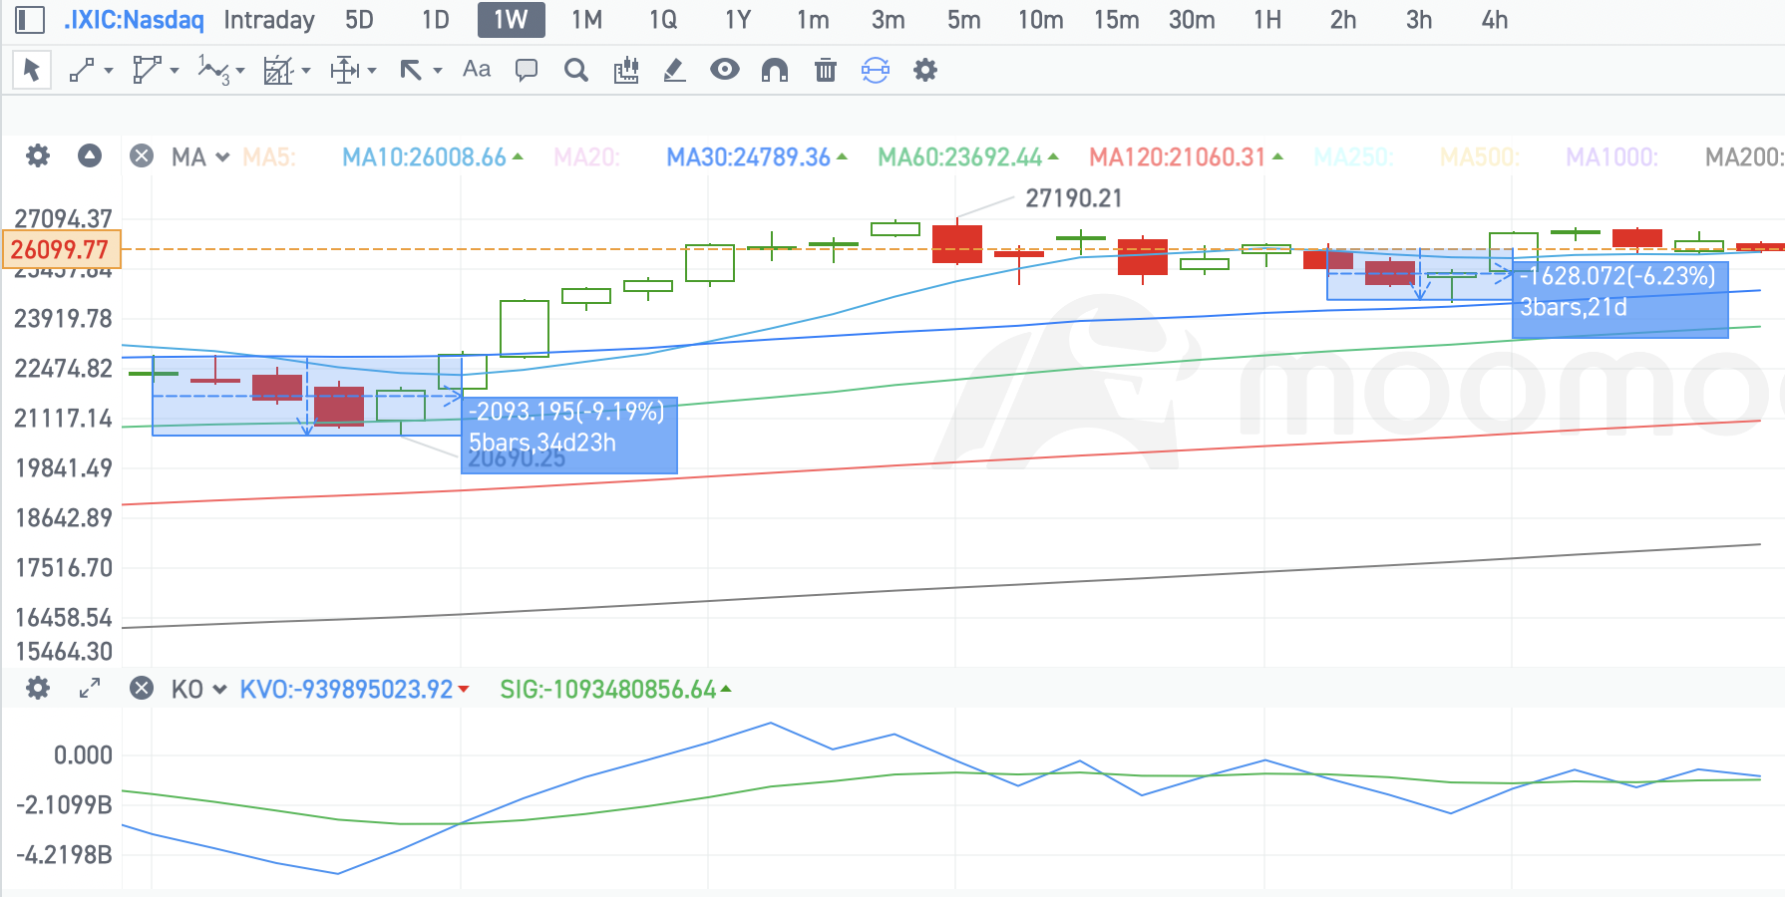Open drawing toolbar settings gear
This screenshot has height=897, width=1785.
point(925,70)
